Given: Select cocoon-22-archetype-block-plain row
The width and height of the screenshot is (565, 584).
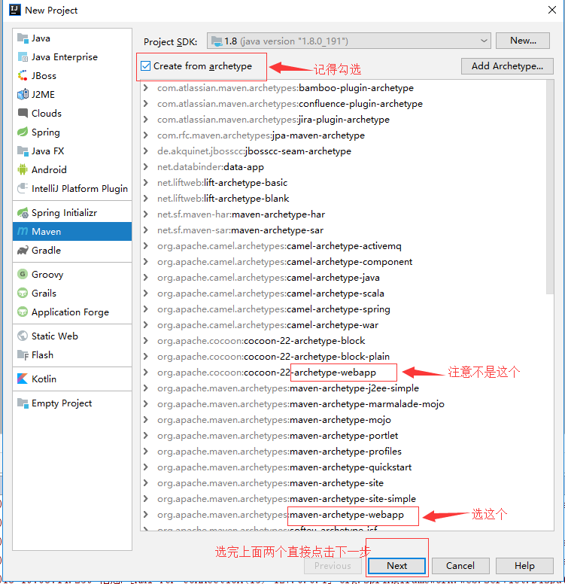Looking at the screenshot, I should tap(343, 357).
